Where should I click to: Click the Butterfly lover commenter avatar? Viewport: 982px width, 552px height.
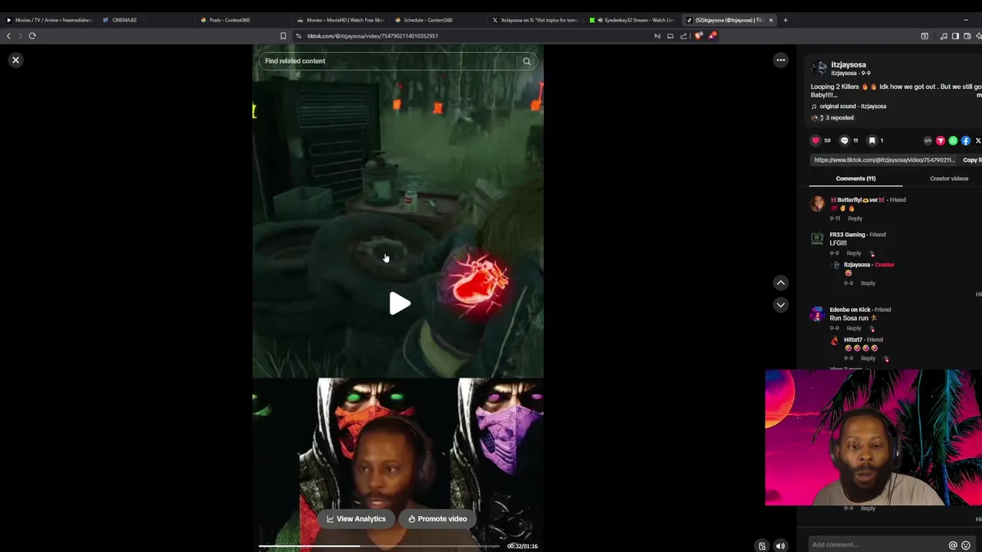click(x=817, y=204)
